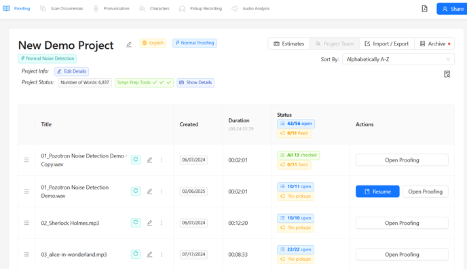The width and height of the screenshot is (467, 269).
Task: Click the Edit Details button
Action: pos(71,71)
